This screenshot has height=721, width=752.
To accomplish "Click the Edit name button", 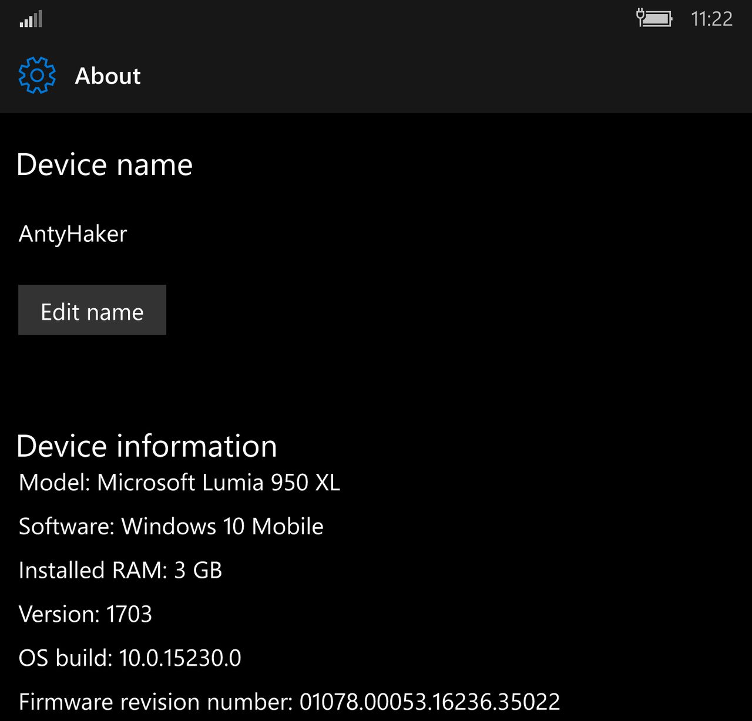I will [x=92, y=310].
